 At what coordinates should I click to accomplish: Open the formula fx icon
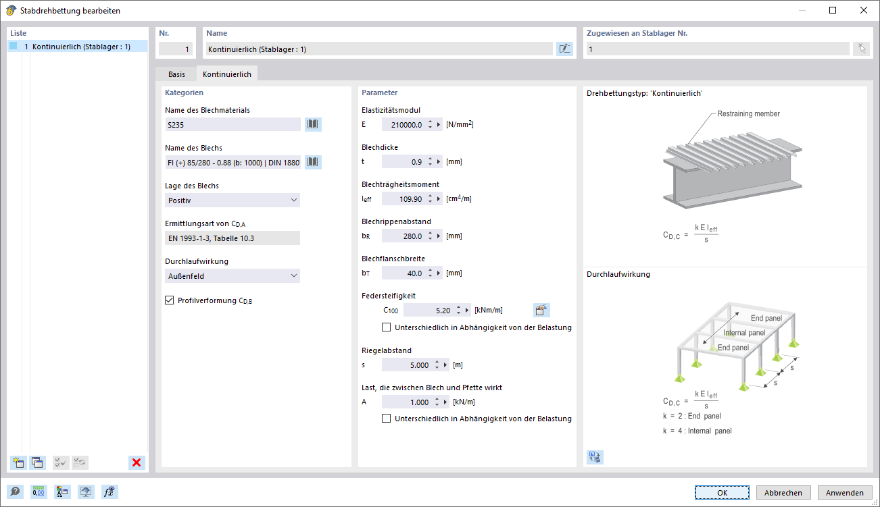point(109,492)
